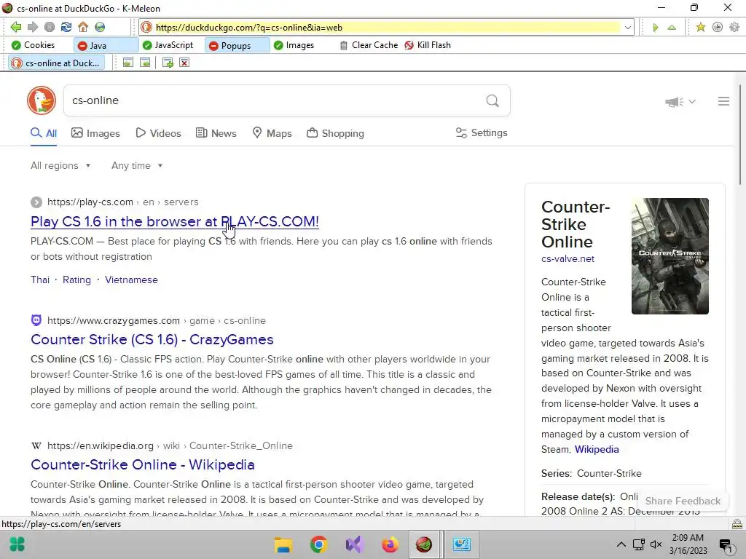Click Share Feedback button
This screenshot has height=559, width=746.
(x=683, y=501)
